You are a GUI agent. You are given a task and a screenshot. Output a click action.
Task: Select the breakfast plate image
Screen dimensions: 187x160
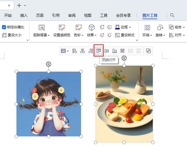[124, 104]
